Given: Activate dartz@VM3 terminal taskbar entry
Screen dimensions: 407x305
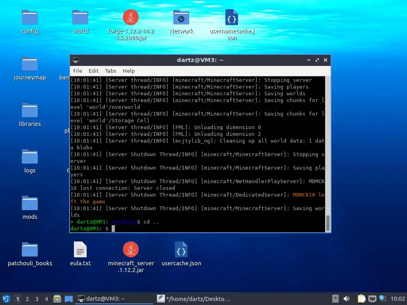Looking at the screenshot, I should click(x=114, y=299).
